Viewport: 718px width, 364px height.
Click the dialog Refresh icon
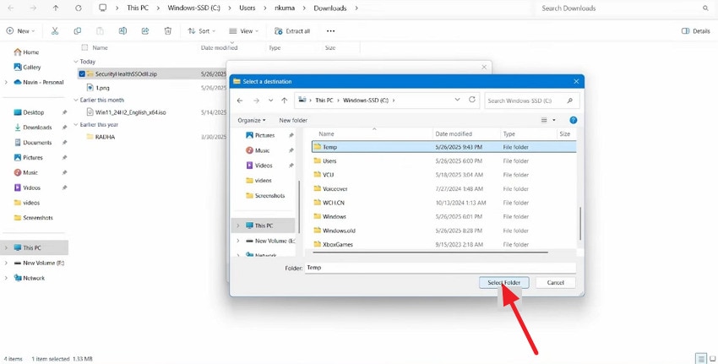click(x=472, y=100)
